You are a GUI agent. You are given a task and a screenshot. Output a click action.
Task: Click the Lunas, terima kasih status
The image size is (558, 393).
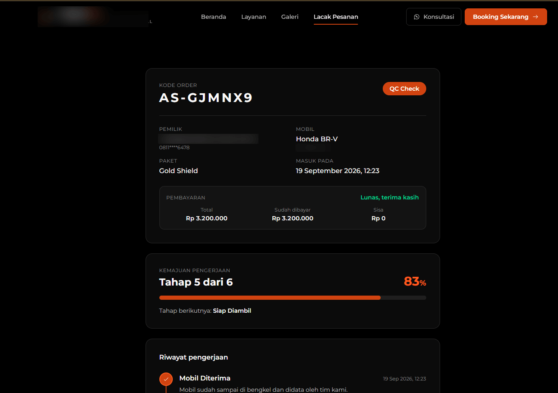(x=390, y=197)
